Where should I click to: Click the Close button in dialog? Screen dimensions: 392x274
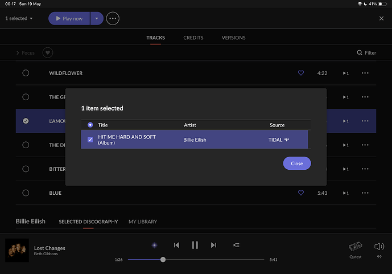point(297,163)
